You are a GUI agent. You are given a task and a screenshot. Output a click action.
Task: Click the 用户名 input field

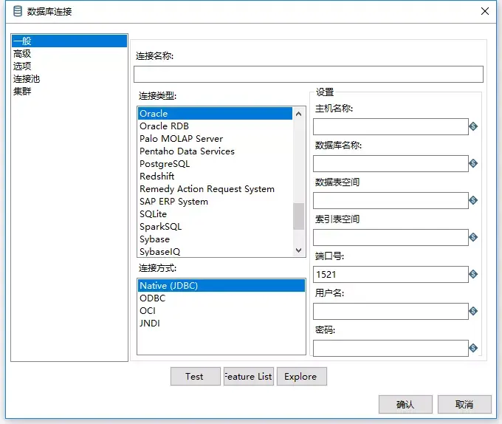(391, 311)
